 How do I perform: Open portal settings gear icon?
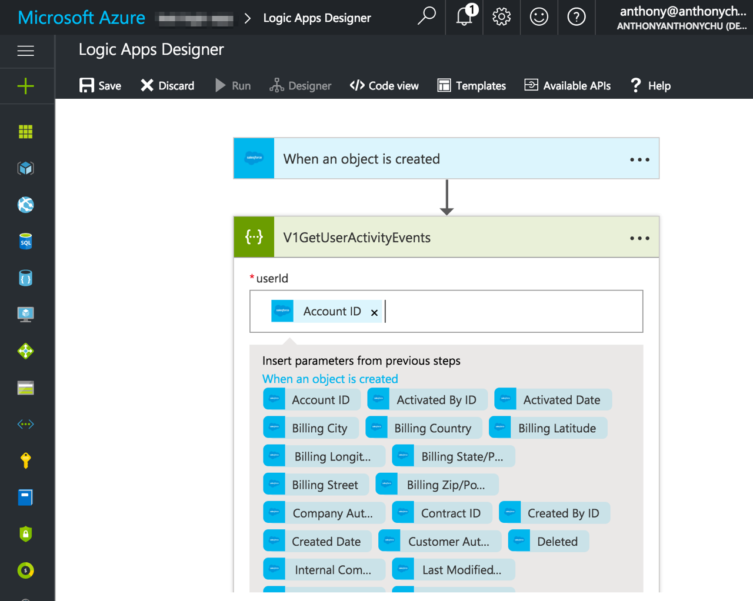pyautogui.click(x=502, y=16)
